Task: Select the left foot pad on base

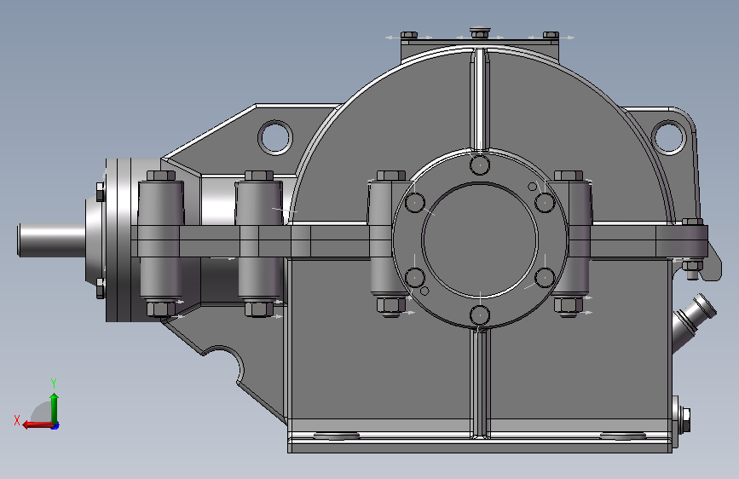Action: [x=336, y=436]
